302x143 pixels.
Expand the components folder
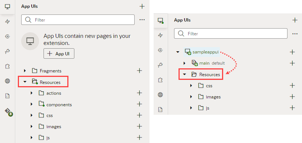32,104
